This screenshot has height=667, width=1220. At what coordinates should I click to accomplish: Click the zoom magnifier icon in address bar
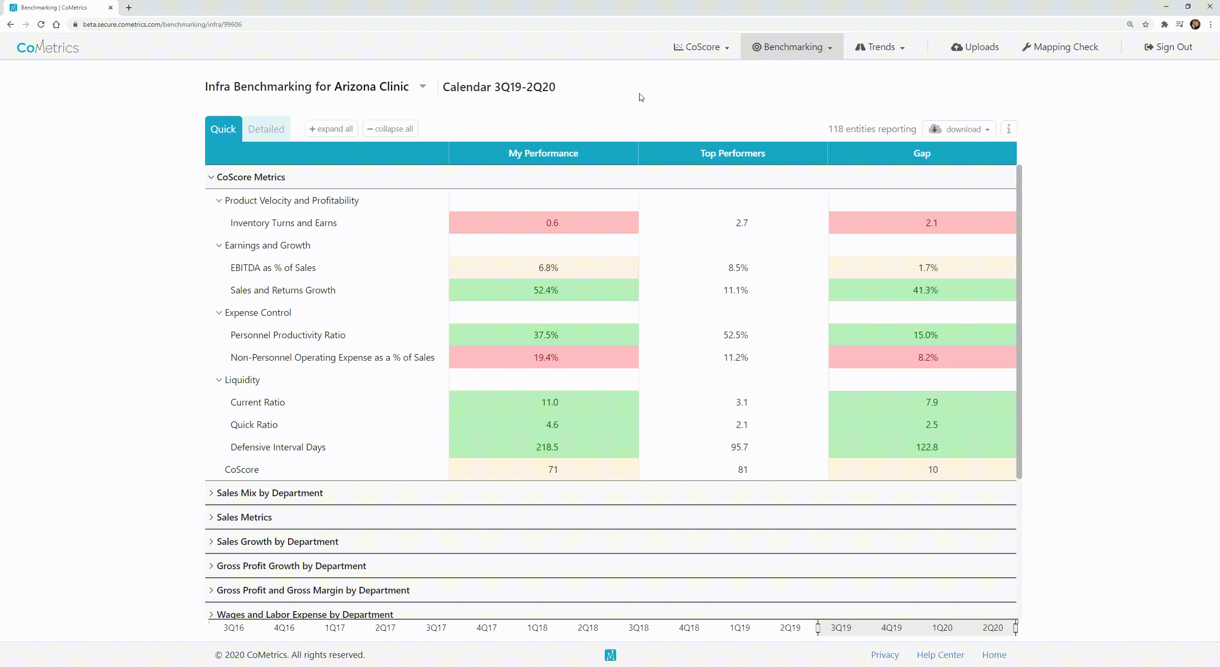[x=1130, y=24]
